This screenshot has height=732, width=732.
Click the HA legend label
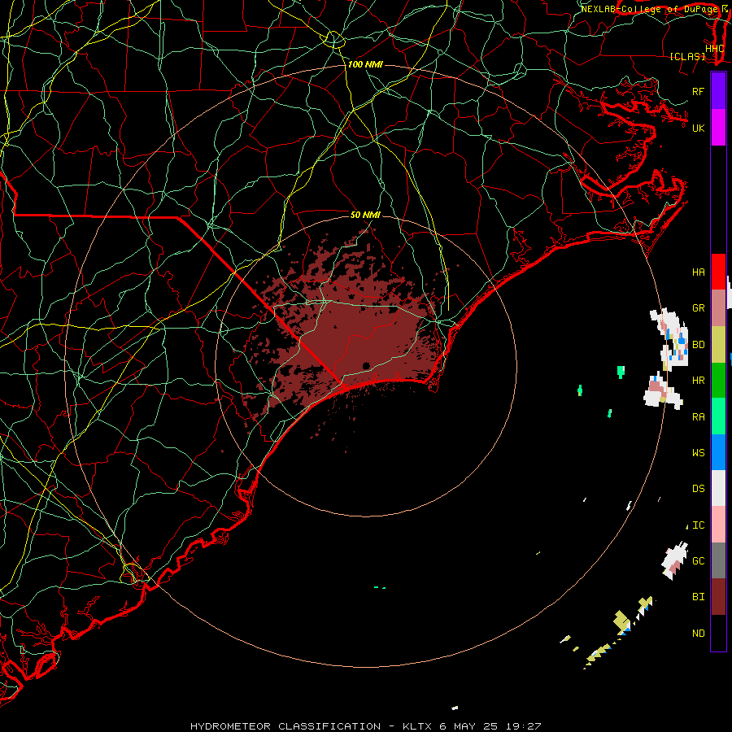click(698, 272)
